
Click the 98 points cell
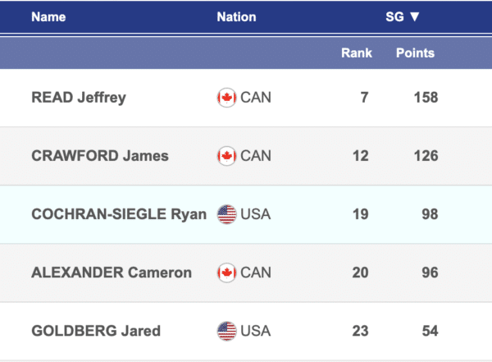(430, 214)
